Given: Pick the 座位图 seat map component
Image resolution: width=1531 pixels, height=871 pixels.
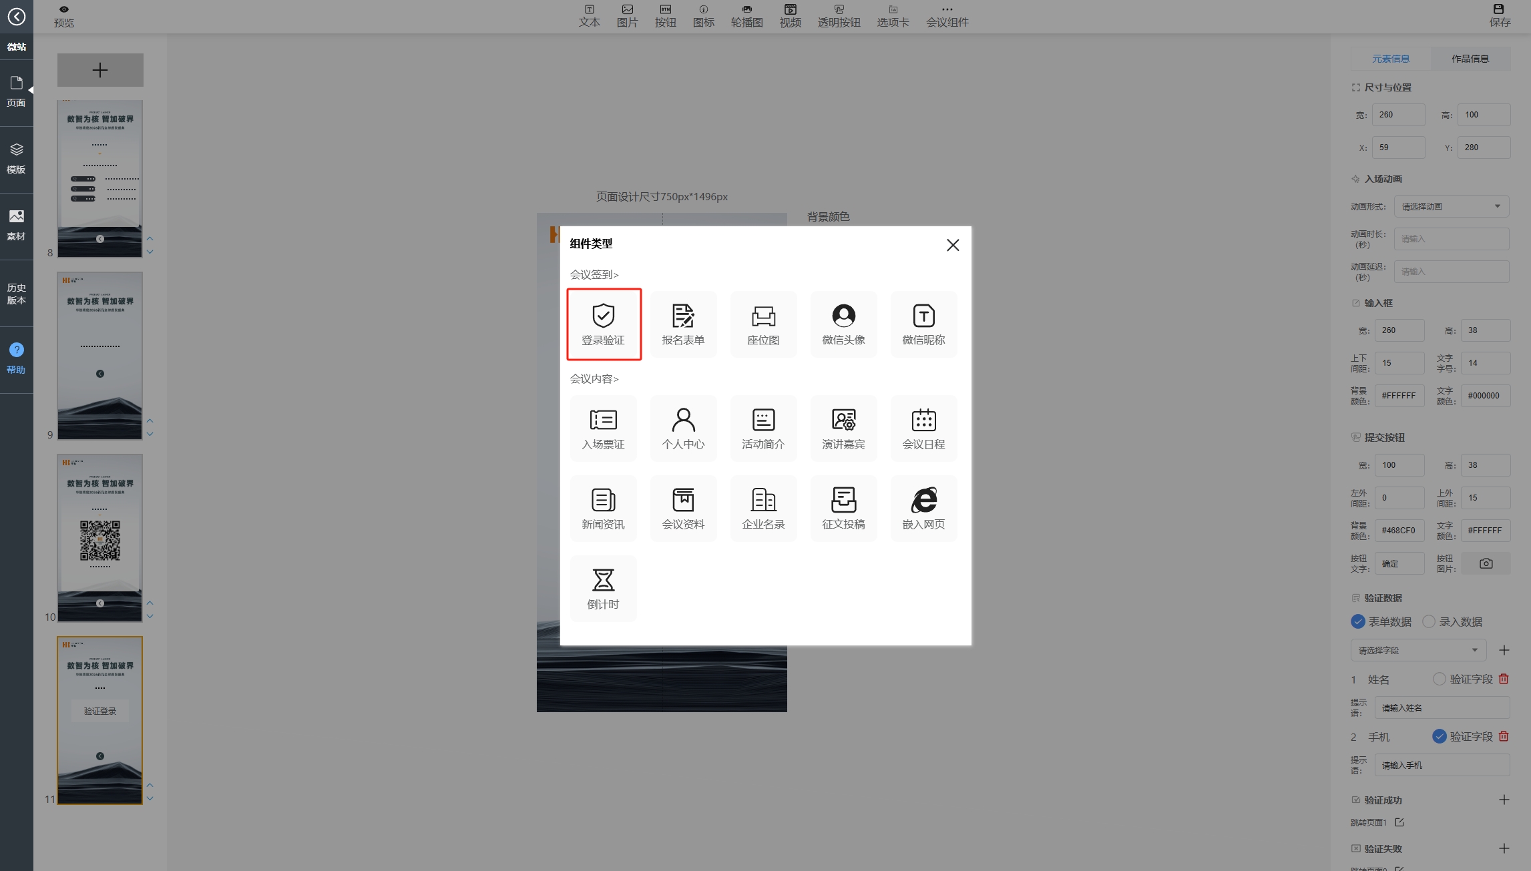Looking at the screenshot, I should 763,324.
